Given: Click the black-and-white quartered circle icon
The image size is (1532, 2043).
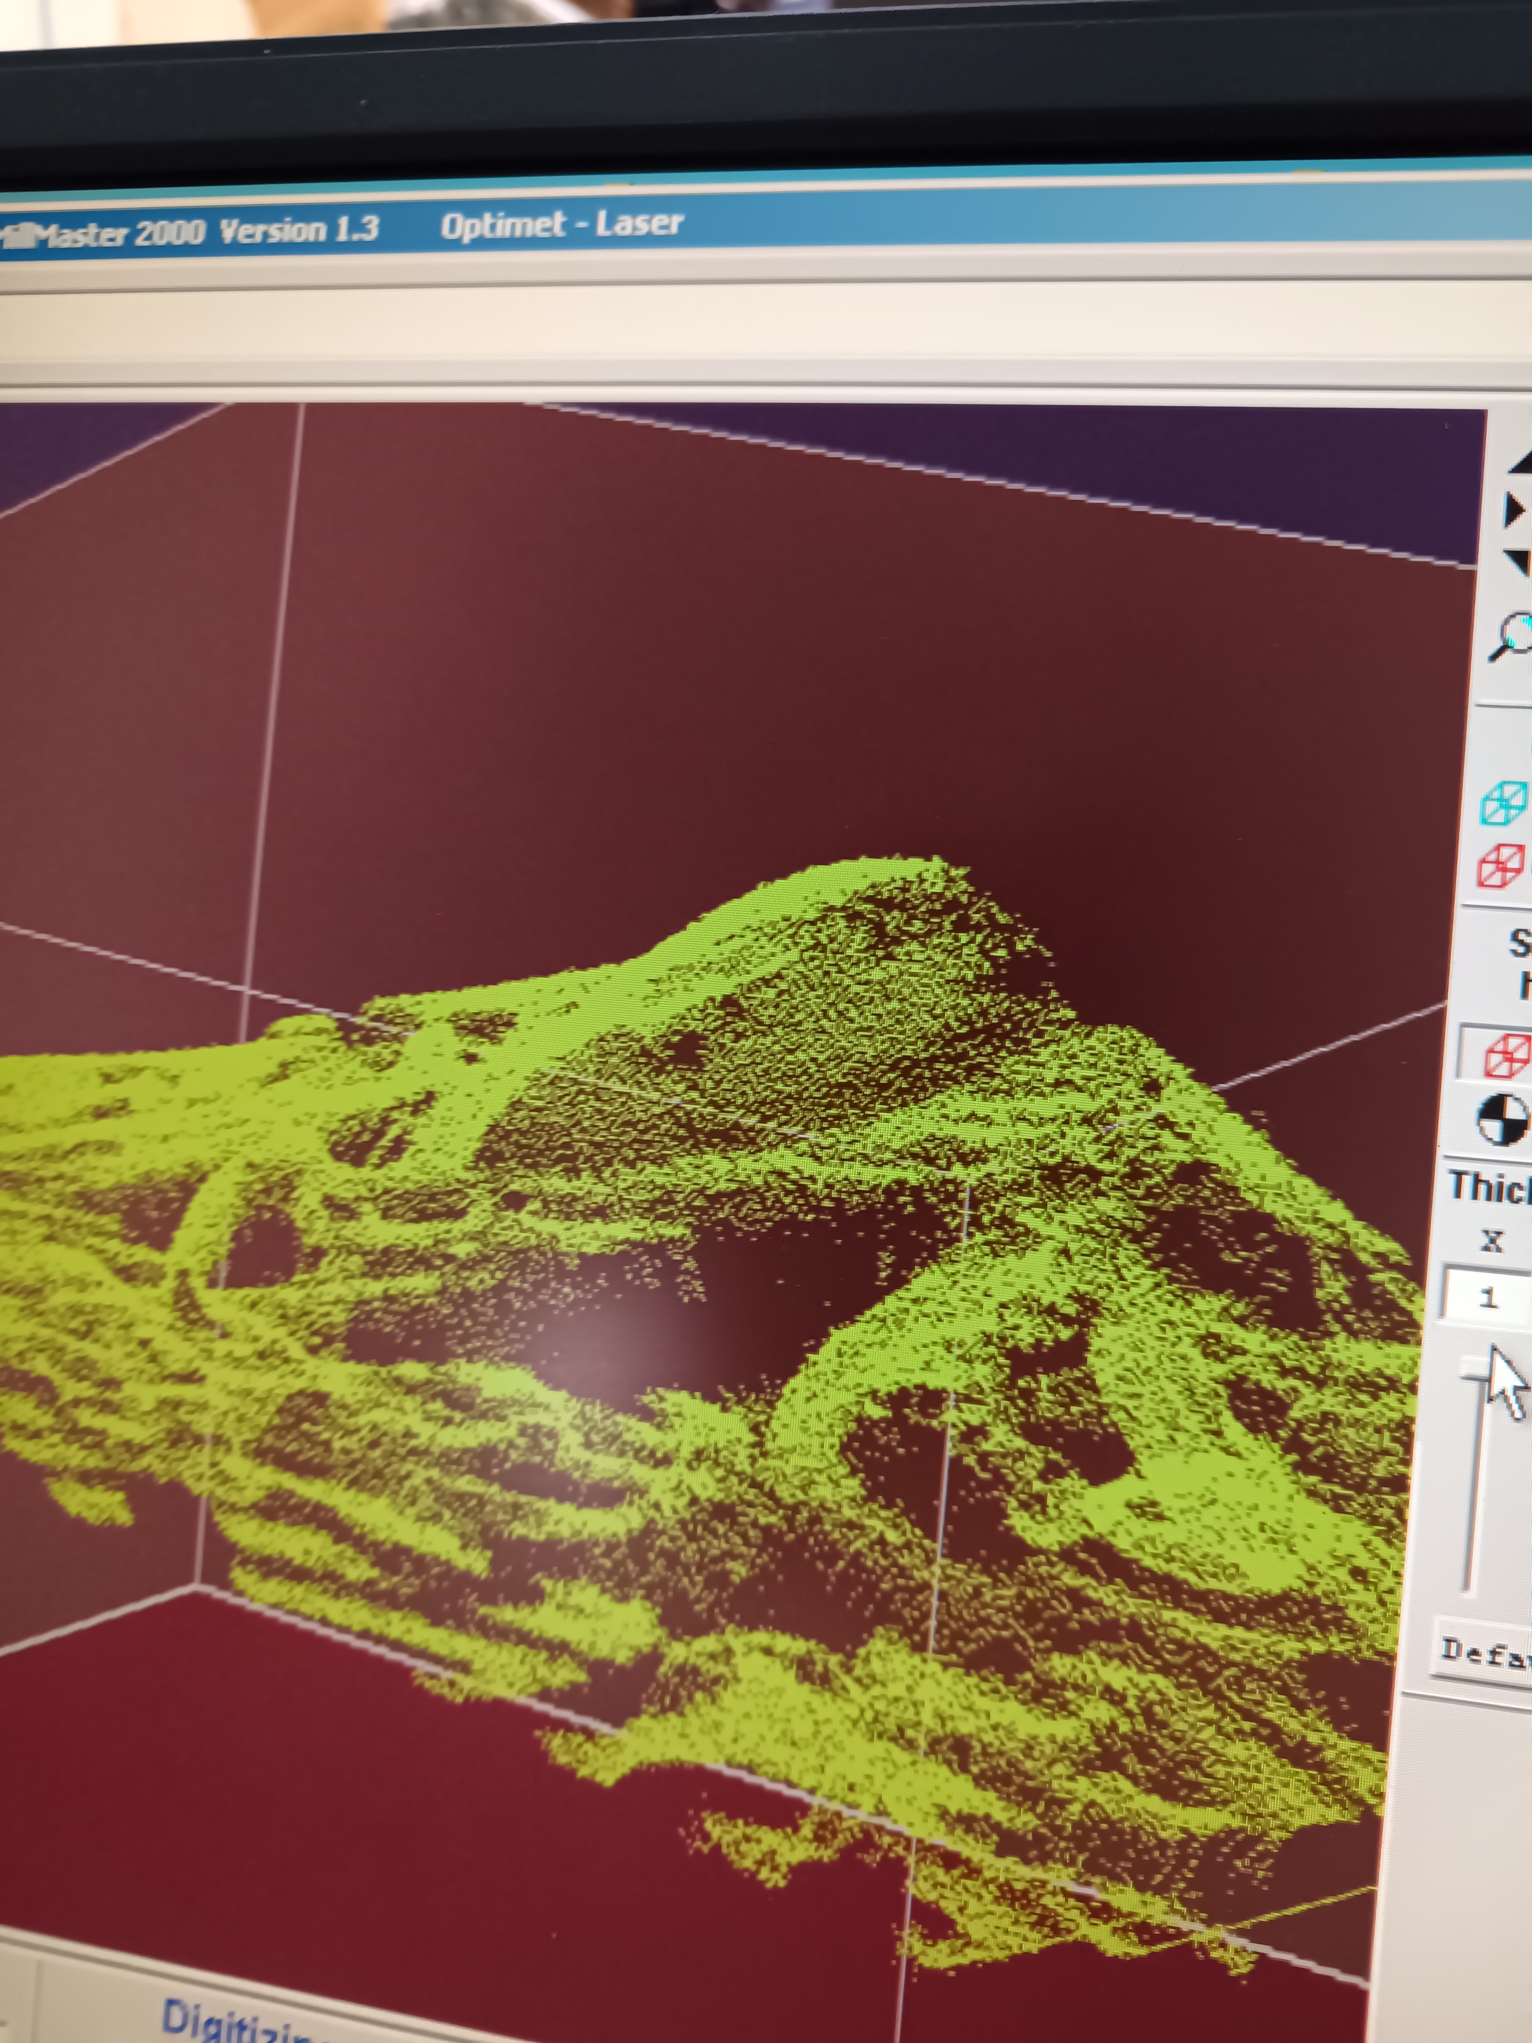Looking at the screenshot, I should tap(1504, 1120).
